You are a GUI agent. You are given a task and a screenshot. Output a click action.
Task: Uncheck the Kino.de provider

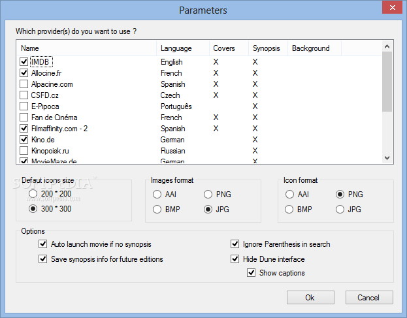[24, 140]
